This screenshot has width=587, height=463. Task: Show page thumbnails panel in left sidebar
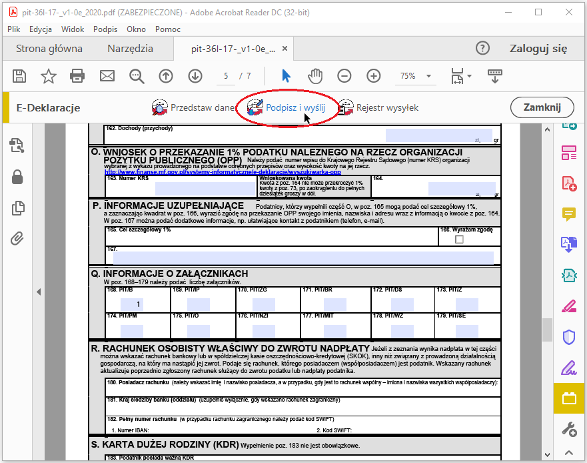point(17,208)
